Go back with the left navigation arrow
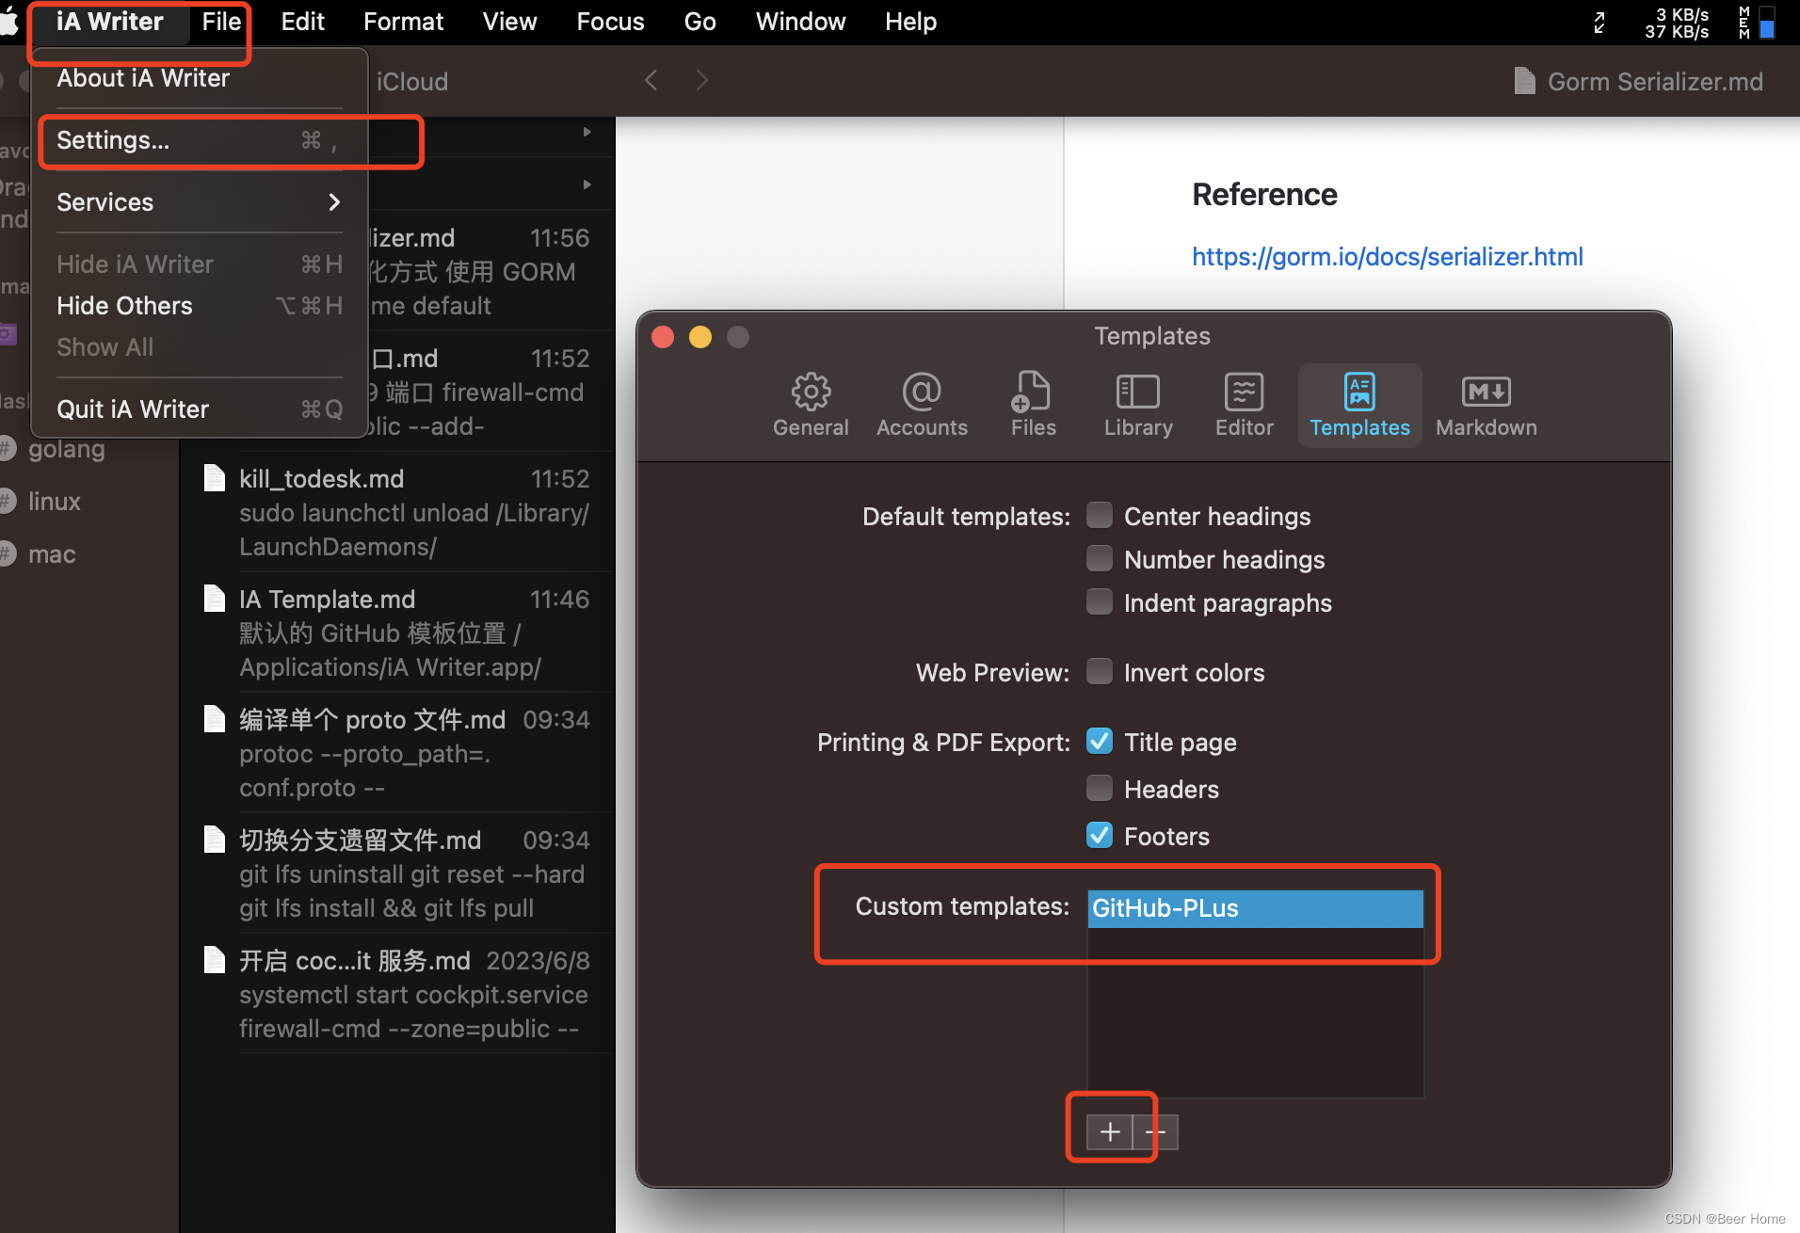Screen dimensions: 1800x1233 click(x=651, y=80)
